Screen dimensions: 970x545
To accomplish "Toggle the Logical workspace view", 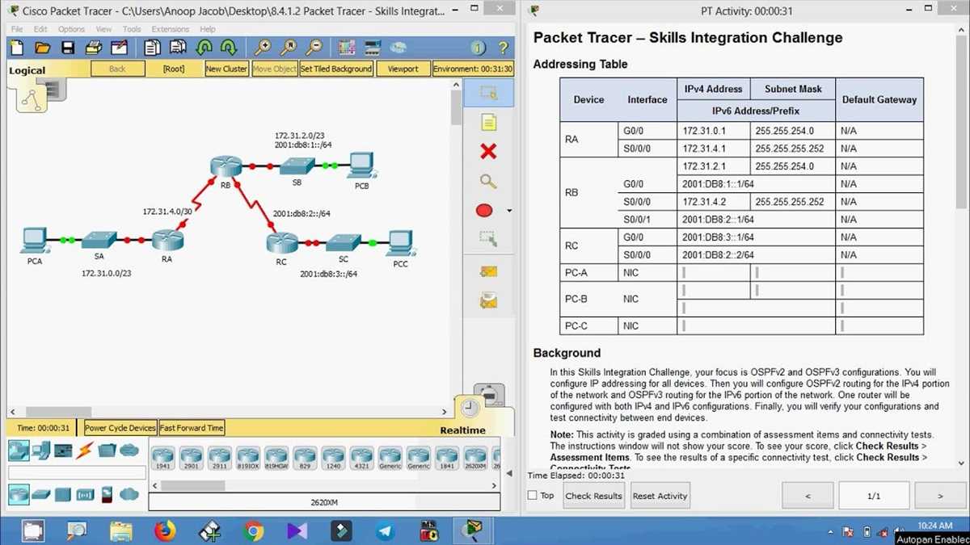I will point(27,70).
